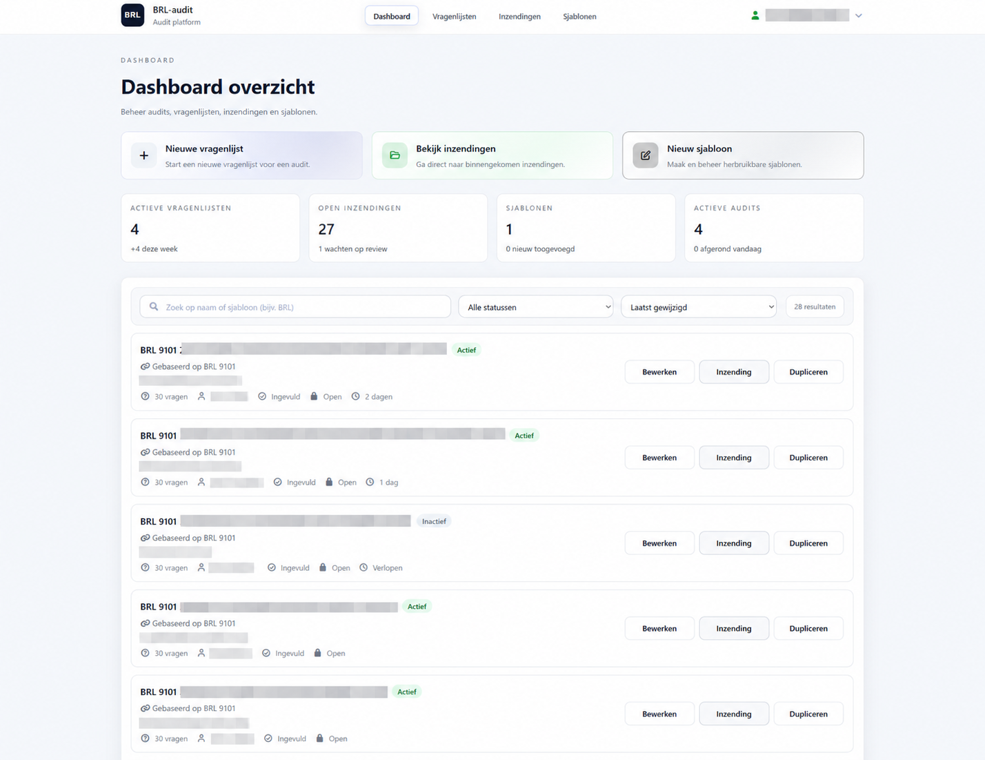This screenshot has height=760, width=985.
Task: Click the clock icon next to 2 dagen
Action: pos(356,396)
